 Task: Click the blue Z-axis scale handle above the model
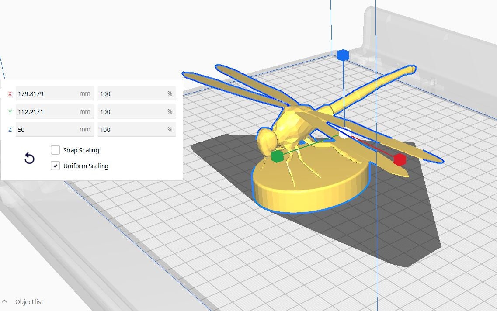(x=344, y=55)
